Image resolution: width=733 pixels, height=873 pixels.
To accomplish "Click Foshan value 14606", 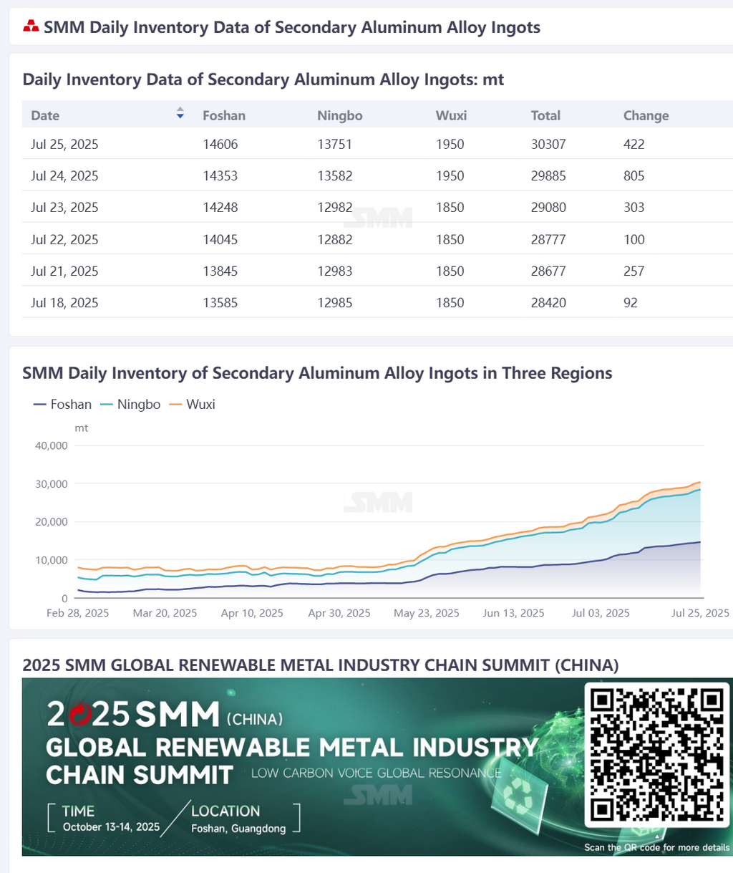I will tap(220, 144).
